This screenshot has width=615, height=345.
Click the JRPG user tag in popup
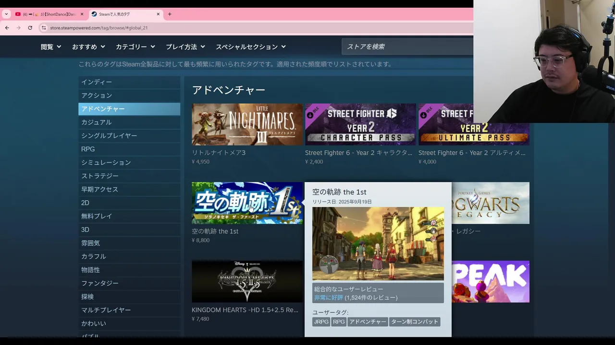pyautogui.click(x=321, y=322)
